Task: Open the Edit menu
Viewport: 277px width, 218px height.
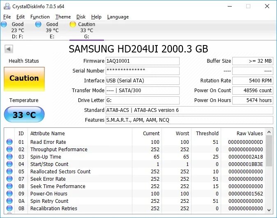Action: pyautogui.click(x=21, y=17)
